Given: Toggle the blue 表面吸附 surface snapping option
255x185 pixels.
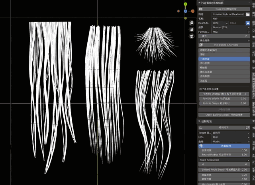Looking at the screenshot, I should [x=224, y=146].
